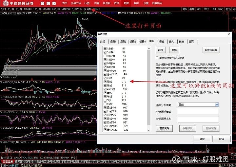Open the 自选股 top menu
Image resolution: width=236 pixels, height=167 pixels.
click(x=107, y=3)
